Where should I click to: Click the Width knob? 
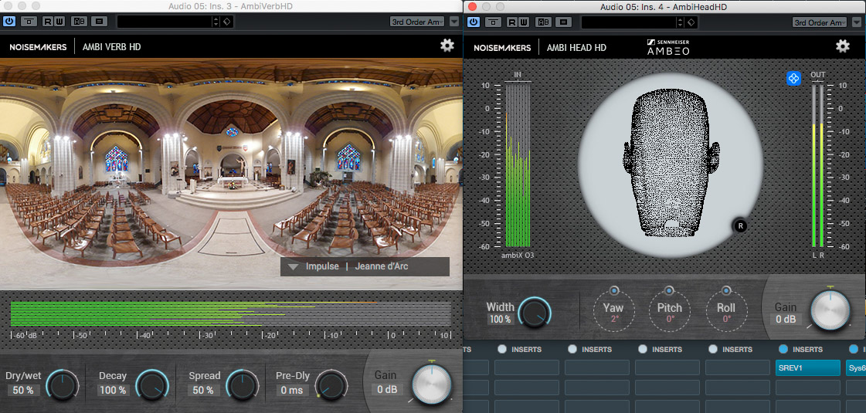[x=535, y=313]
